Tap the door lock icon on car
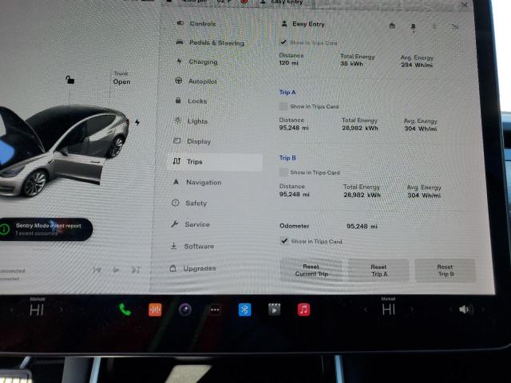 tap(69, 80)
